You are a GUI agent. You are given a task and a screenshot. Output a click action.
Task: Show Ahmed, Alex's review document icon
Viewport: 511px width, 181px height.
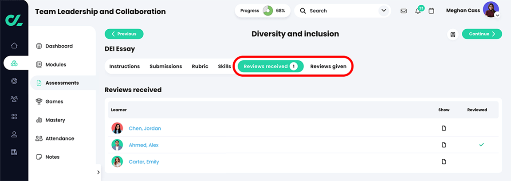point(444,145)
